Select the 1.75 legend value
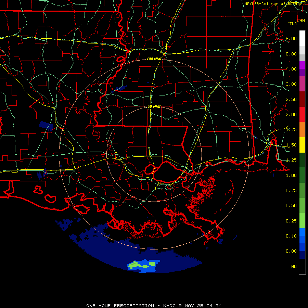The width and height of the screenshot is (308, 308). click(x=291, y=130)
